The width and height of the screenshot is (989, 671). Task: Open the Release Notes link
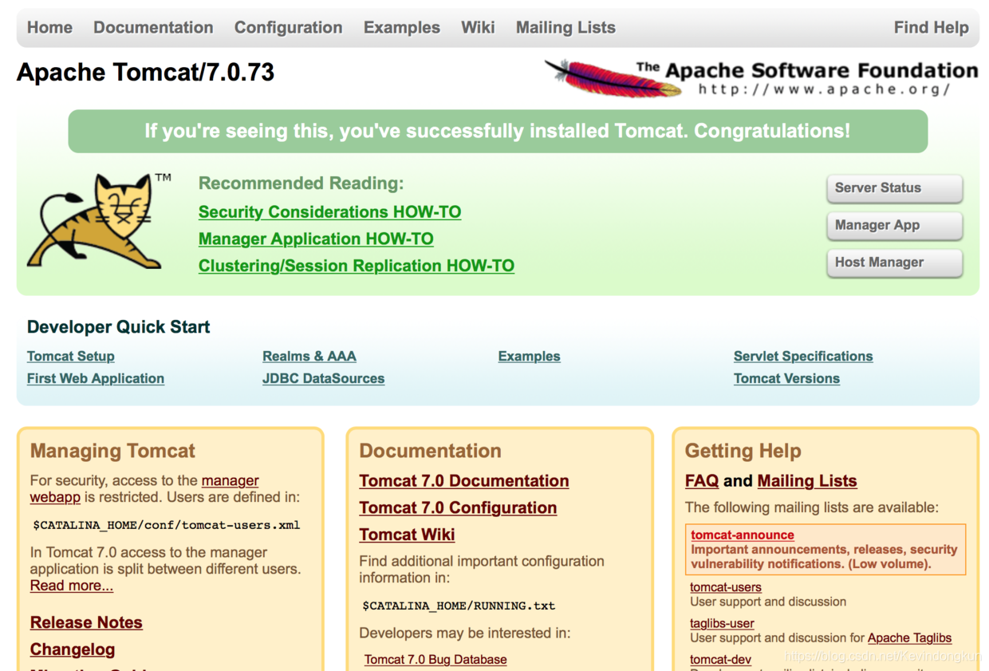pyautogui.click(x=86, y=623)
